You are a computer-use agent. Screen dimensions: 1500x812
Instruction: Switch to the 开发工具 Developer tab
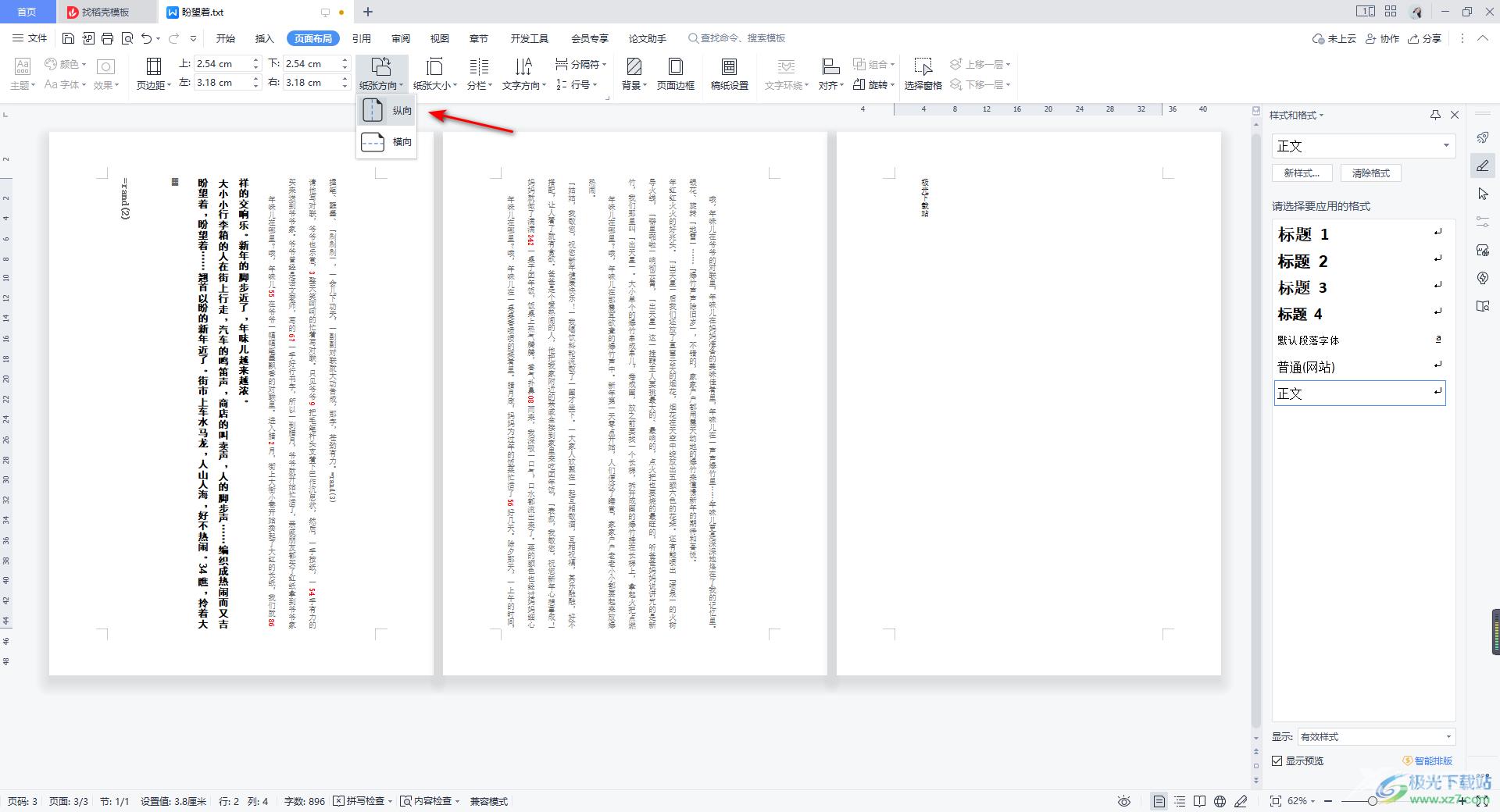click(530, 38)
